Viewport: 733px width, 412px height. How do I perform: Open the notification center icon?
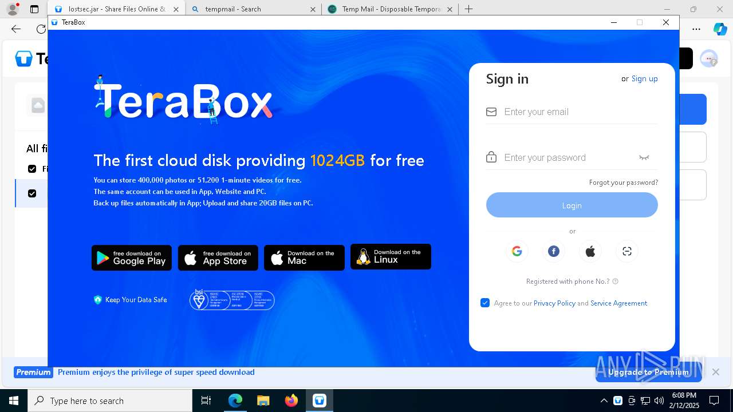[714, 401]
